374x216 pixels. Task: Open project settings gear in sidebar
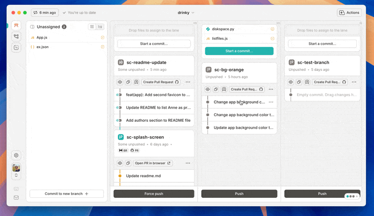click(16, 155)
